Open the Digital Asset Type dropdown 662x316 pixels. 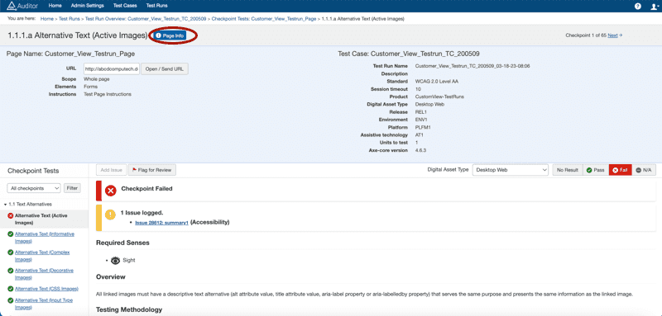click(510, 170)
